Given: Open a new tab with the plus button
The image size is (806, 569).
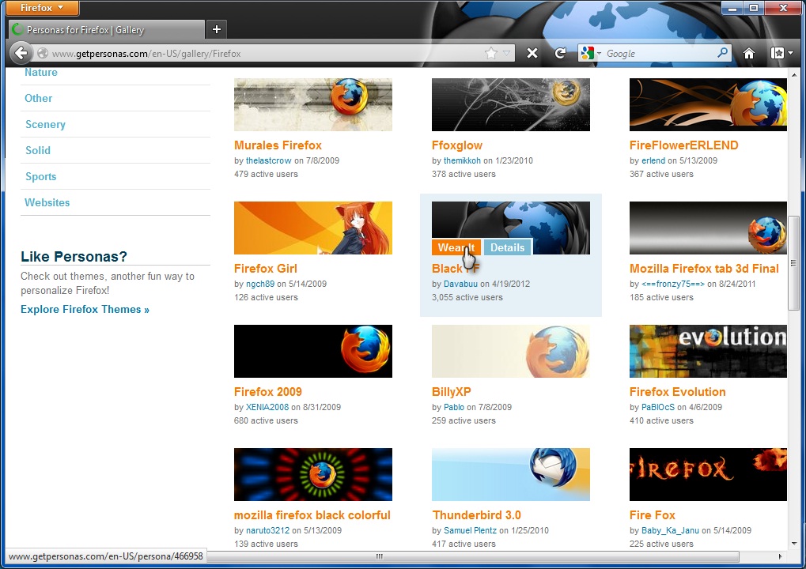Looking at the screenshot, I should pyautogui.click(x=217, y=29).
